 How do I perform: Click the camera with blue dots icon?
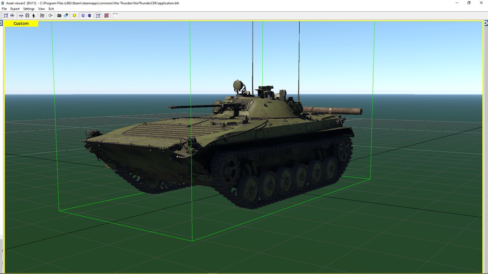coord(66,16)
